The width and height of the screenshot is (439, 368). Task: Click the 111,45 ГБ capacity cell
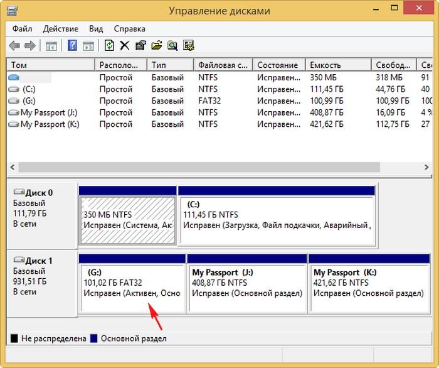pyautogui.click(x=327, y=89)
